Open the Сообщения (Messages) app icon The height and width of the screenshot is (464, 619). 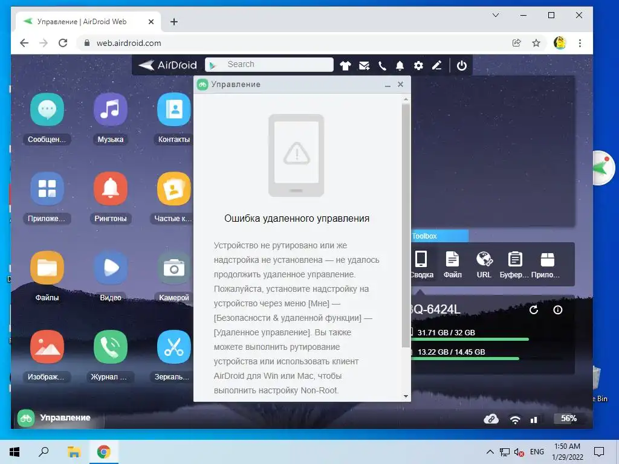pos(47,110)
